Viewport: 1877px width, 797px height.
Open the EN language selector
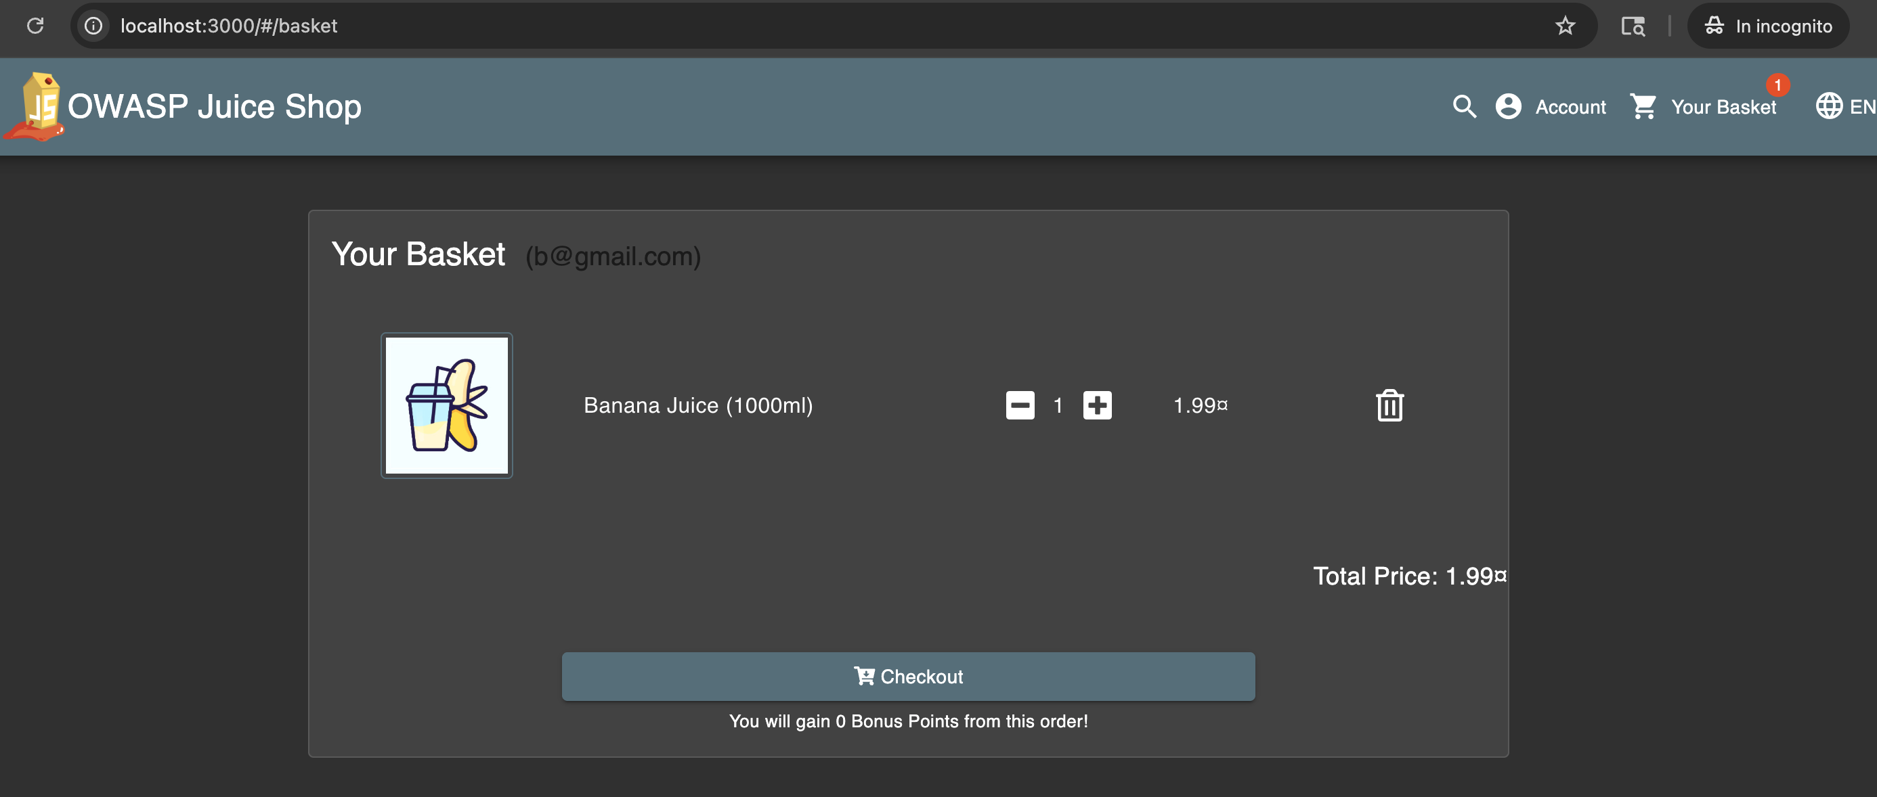point(1861,107)
